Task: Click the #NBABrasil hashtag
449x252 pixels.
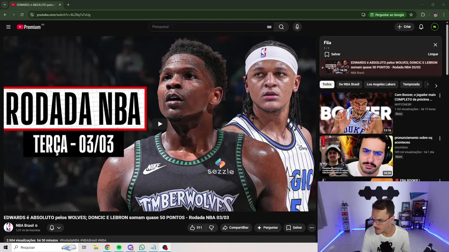Action: point(88,240)
